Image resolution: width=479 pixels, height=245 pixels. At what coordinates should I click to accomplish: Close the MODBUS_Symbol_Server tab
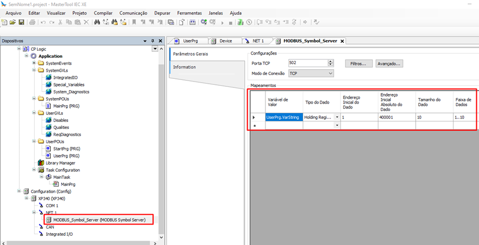click(342, 41)
